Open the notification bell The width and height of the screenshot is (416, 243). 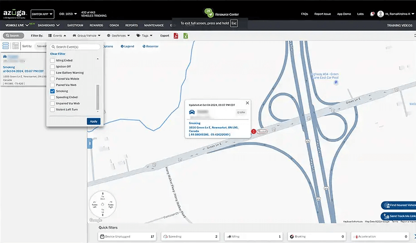(x=372, y=14)
